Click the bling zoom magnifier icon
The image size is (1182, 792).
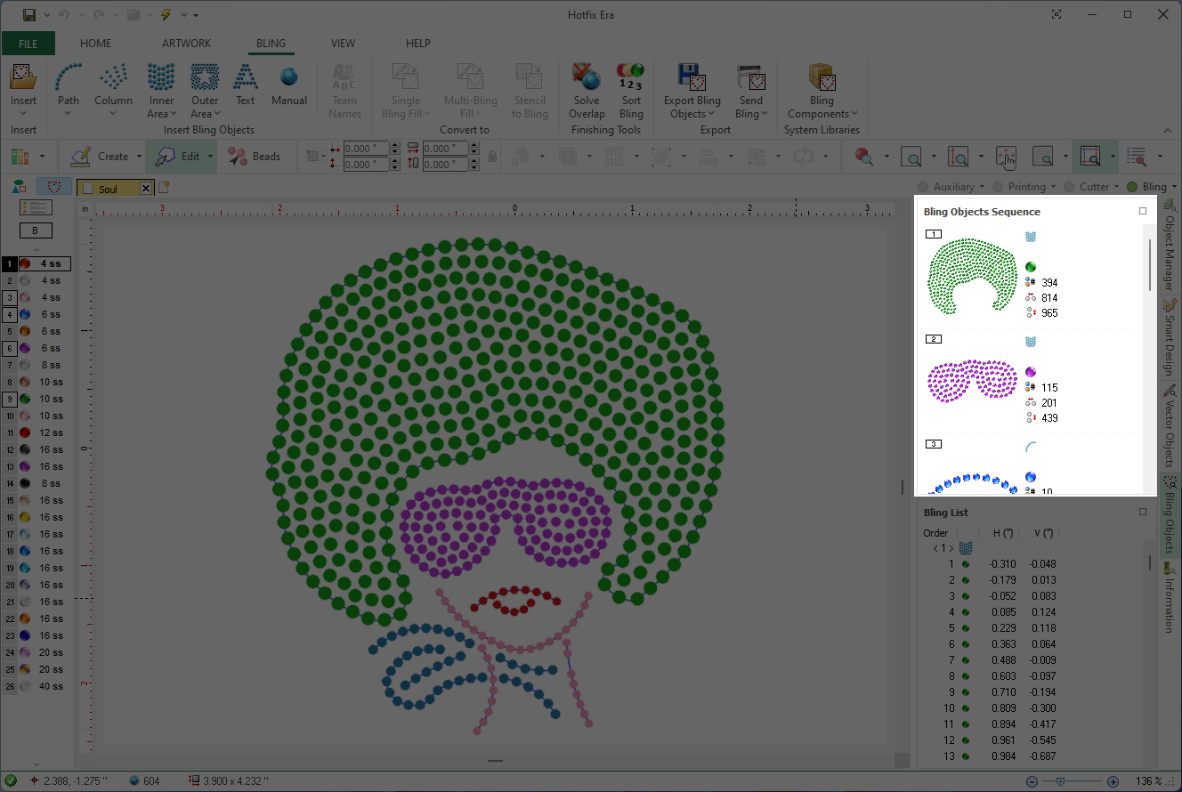tap(863, 157)
